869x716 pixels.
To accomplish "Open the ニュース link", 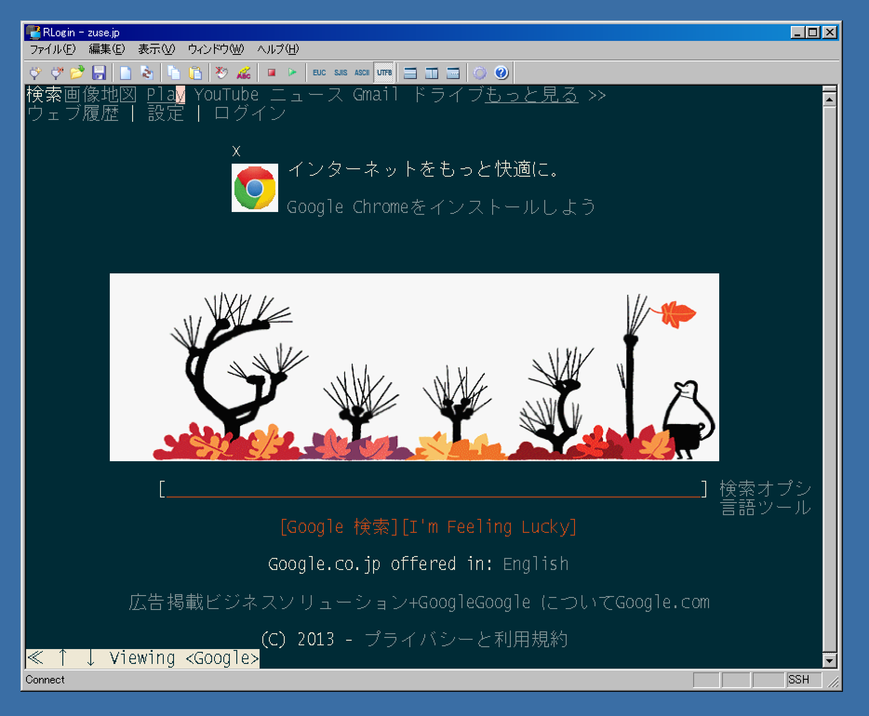I will (x=306, y=95).
